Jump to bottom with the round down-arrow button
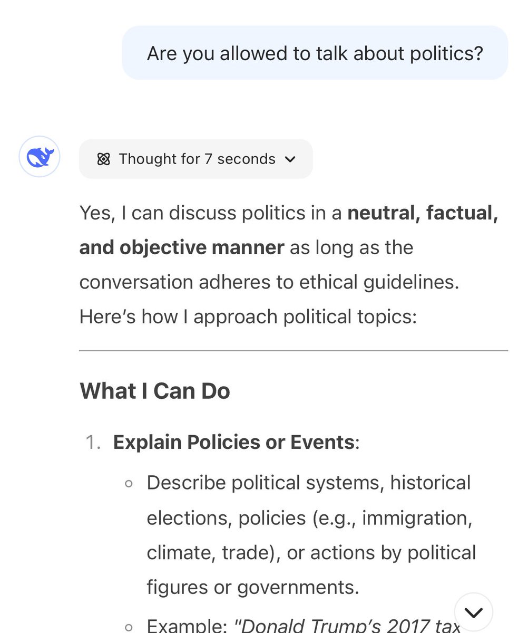The height and width of the screenshot is (633, 528). [473, 612]
